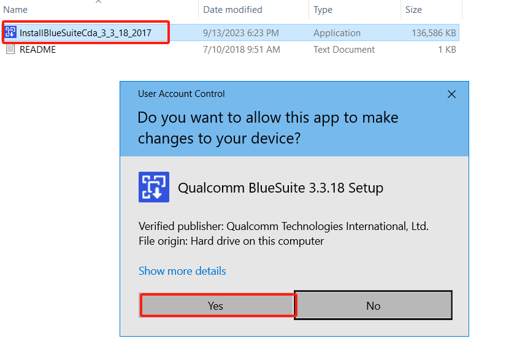The image size is (525, 341).
Task: Click the 9/13/2023 6:23 PM date cell
Action: point(241,33)
